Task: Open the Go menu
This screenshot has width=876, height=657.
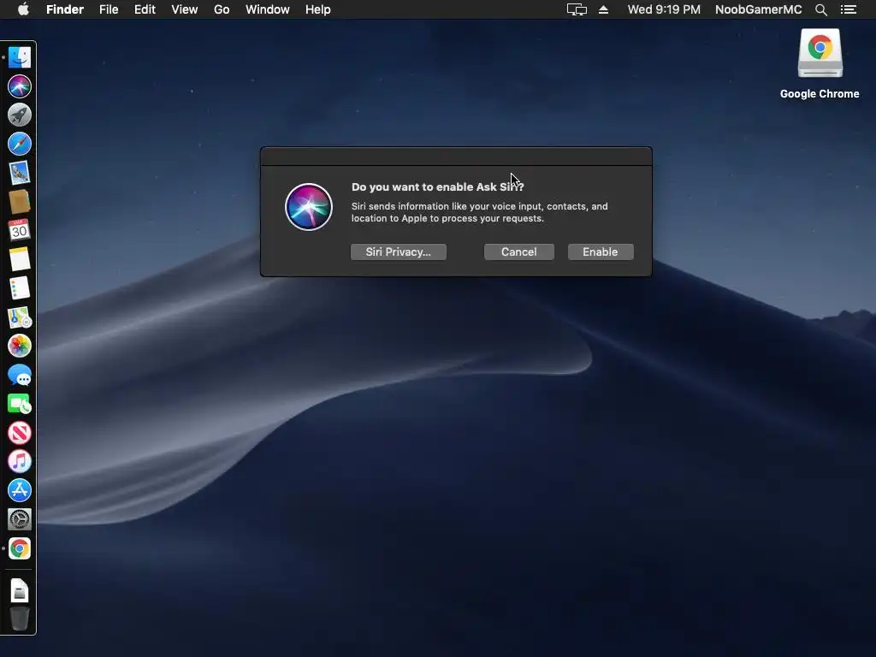Action: (x=222, y=9)
